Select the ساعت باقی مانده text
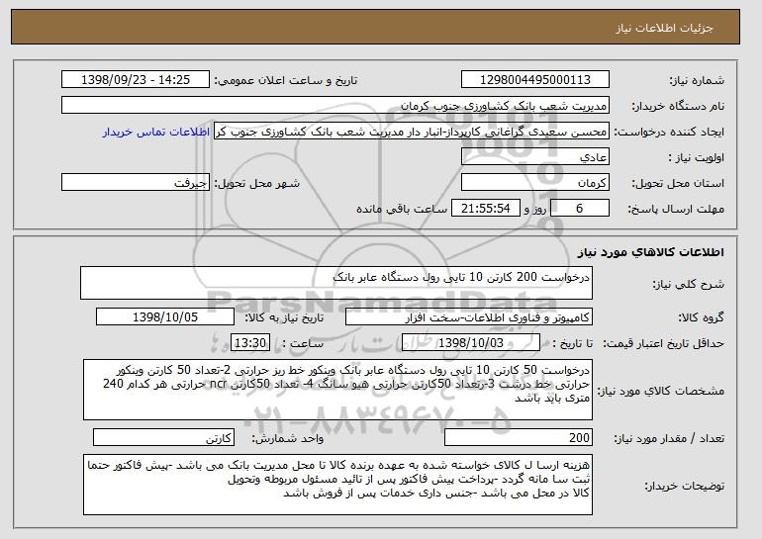Viewport: 762px width, 539px height. click(x=402, y=209)
